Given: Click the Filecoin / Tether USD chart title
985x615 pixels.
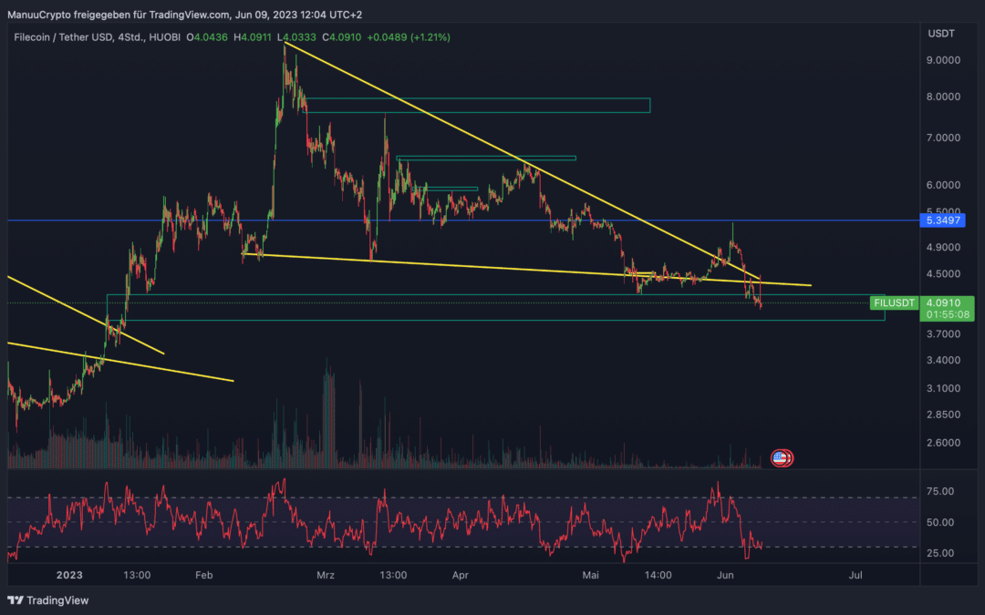Looking at the screenshot, I should [97, 37].
